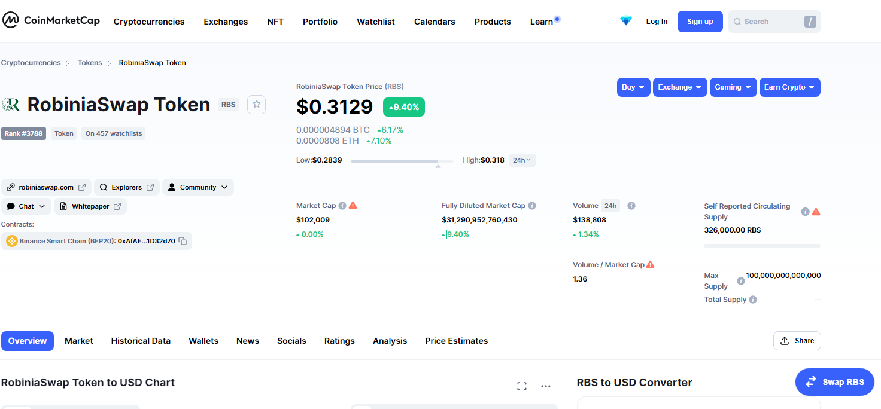This screenshot has height=409, width=881.
Task: Click the On 457 watchlists tag
Action: tap(114, 133)
